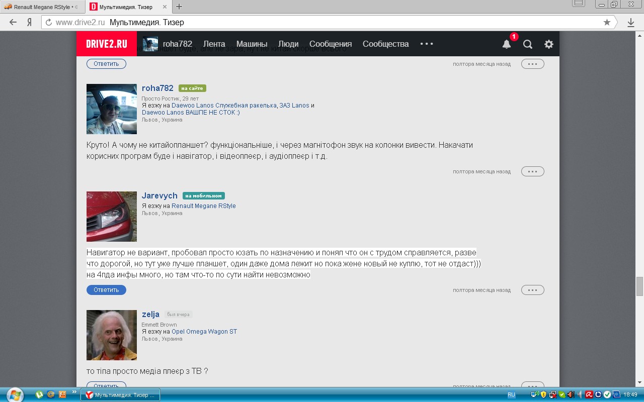This screenshot has width=644, height=402.
Task: Switch to the 'Renault Megane RStyle' tab
Action: click(x=41, y=7)
